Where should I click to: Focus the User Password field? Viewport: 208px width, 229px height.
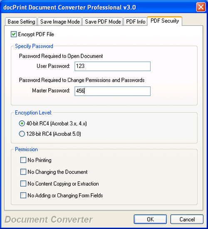(112, 66)
